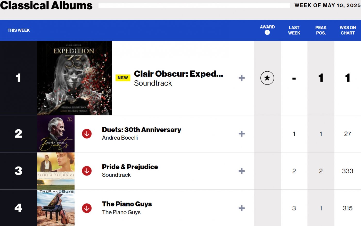This screenshot has width=361, height=226.
Task: Open the Expedition 33 album cover
Action: [74, 78]
